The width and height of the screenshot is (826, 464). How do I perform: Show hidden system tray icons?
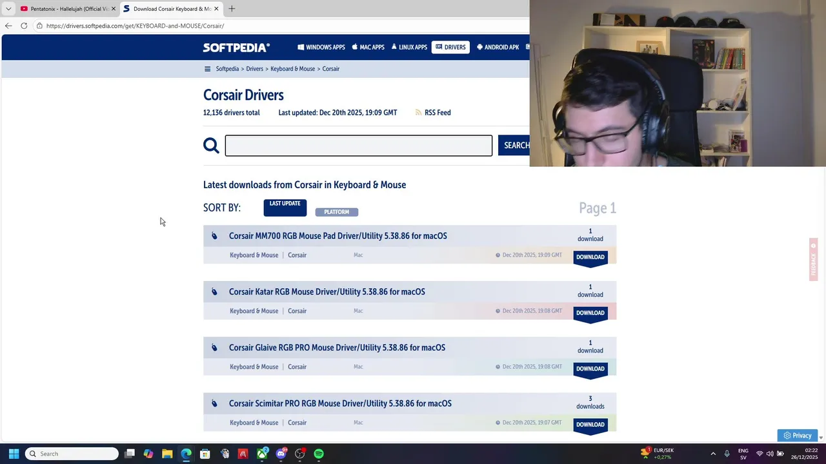(713, 454)
